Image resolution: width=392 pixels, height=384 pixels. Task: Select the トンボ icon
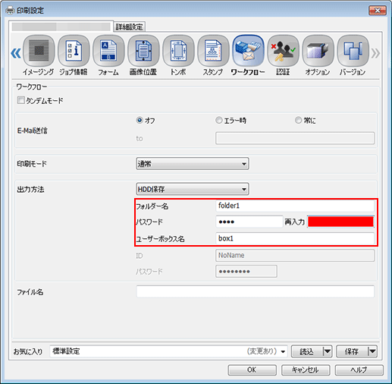point(178,51)
